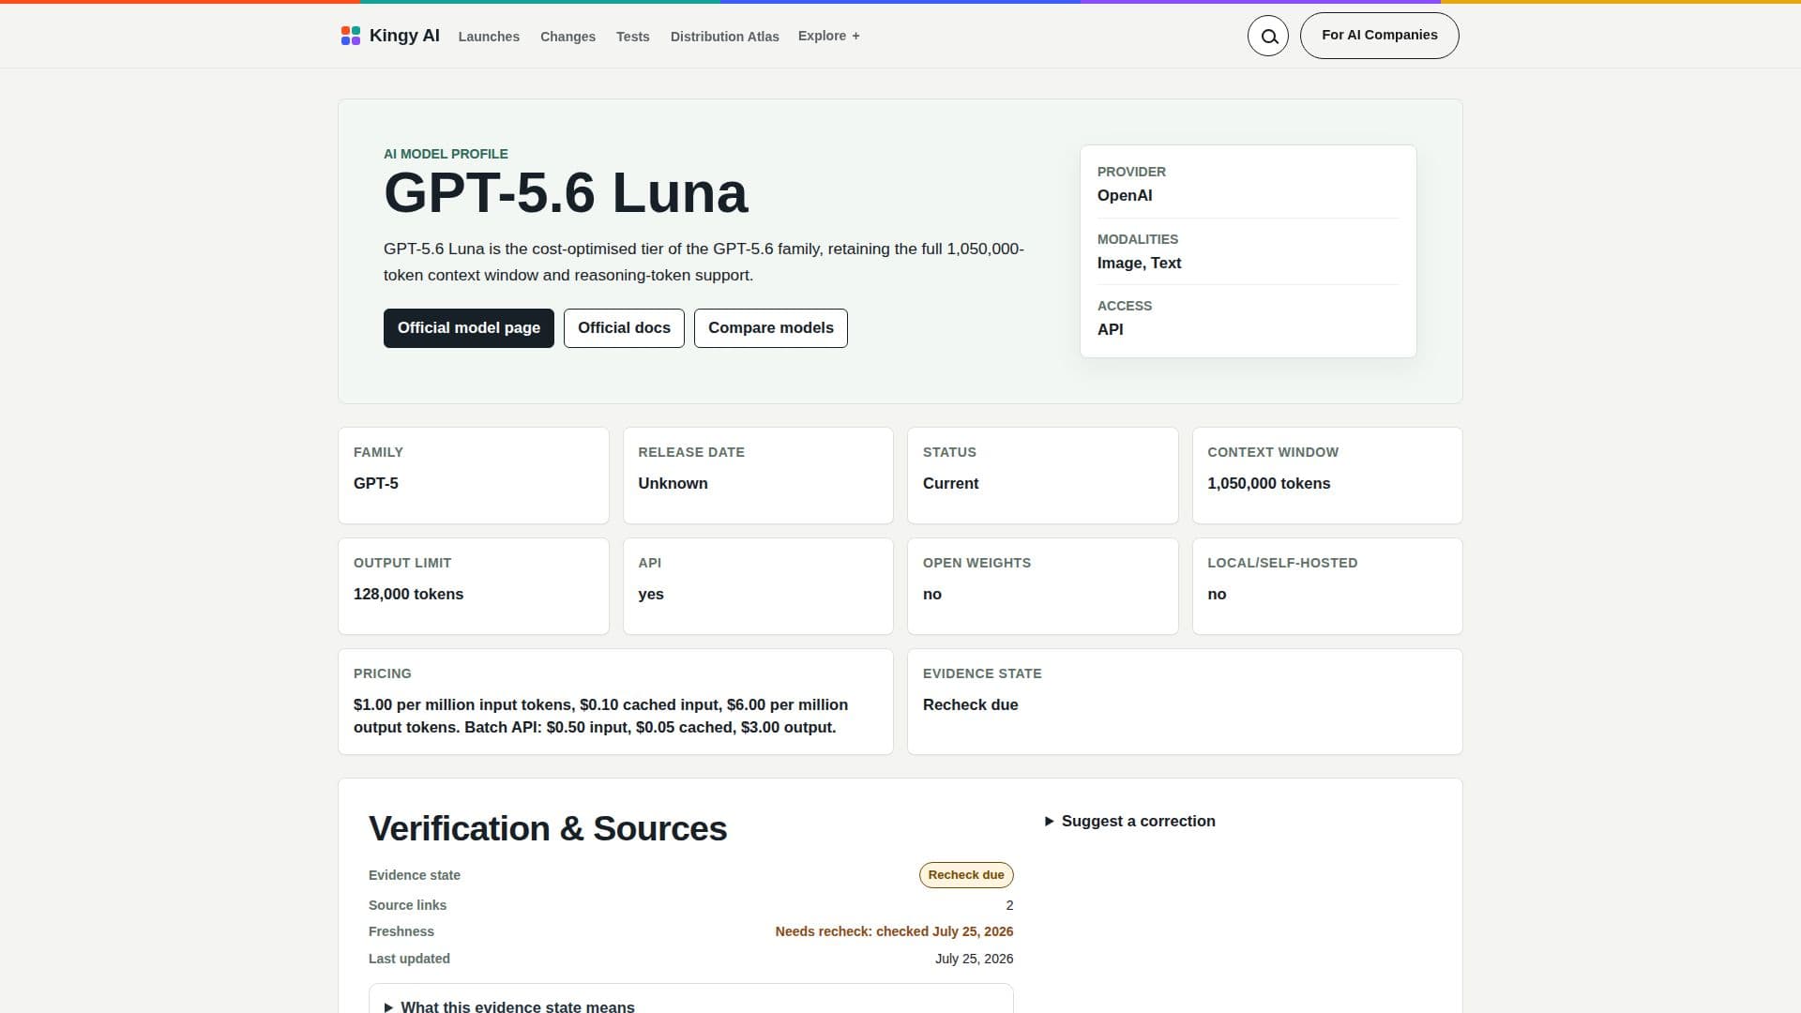The image size is (1801, 1013).
Task: Open the Launches menu item
Action: click(x=489, y=37)
